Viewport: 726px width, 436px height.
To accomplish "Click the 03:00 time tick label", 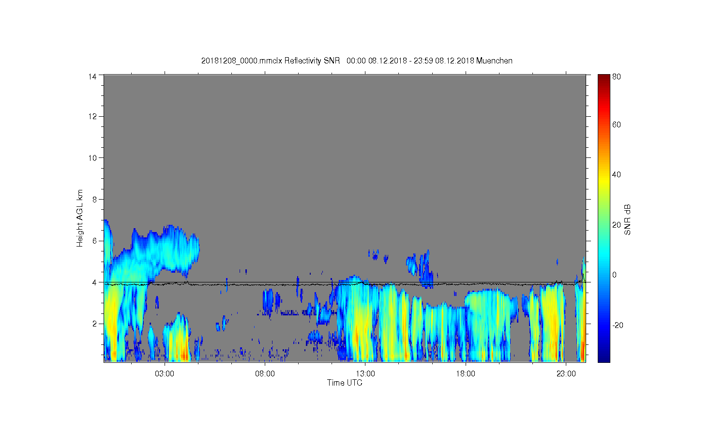I will pos(165,374).
